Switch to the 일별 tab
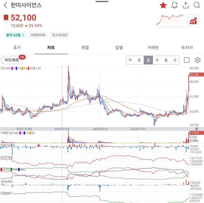204x203 pixels. [119, 47]
